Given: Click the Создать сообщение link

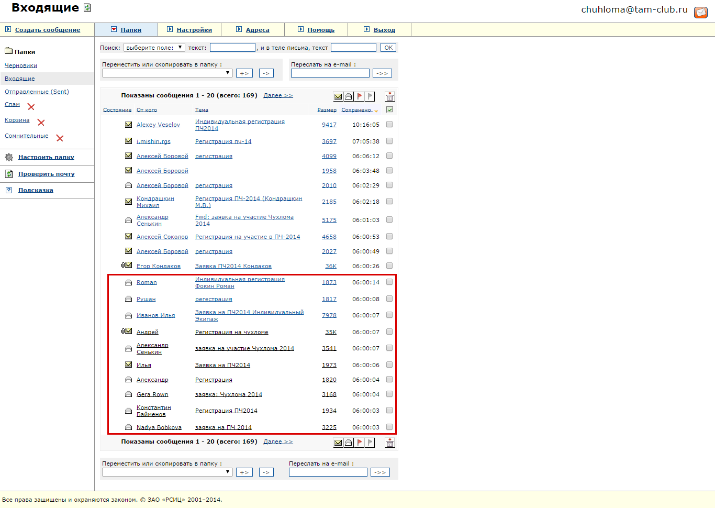Looking at the screenshot, I should pos(47,30).
